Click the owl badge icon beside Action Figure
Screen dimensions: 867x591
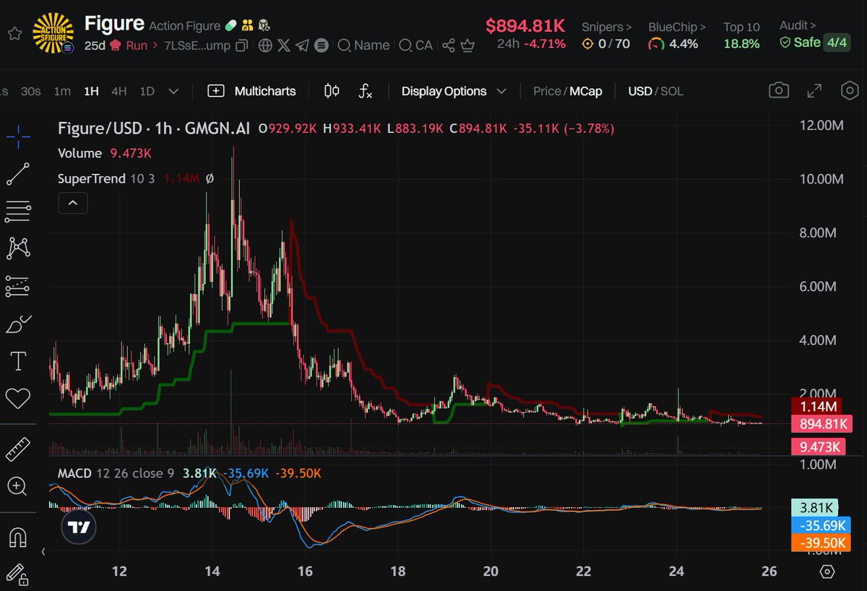coord(264,25)
